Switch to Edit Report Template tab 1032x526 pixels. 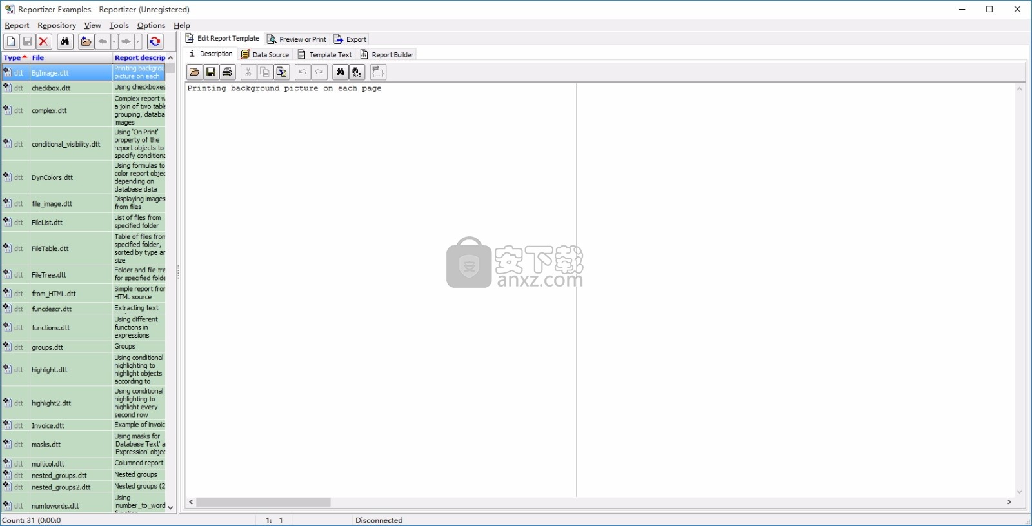(223, 39)
